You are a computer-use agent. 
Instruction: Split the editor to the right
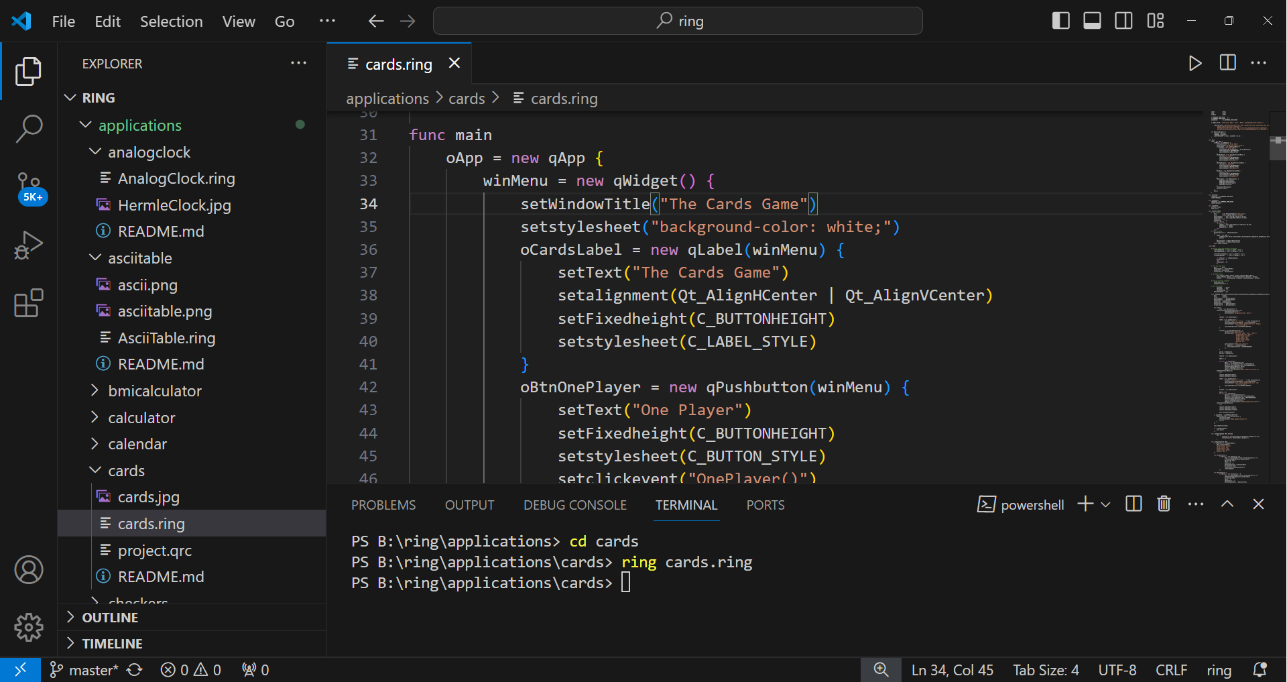pyautogui.click(x=1227, y=63)
